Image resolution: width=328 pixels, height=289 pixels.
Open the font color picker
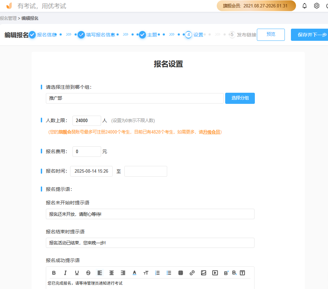pyautogui.click(x=135, y=273)
